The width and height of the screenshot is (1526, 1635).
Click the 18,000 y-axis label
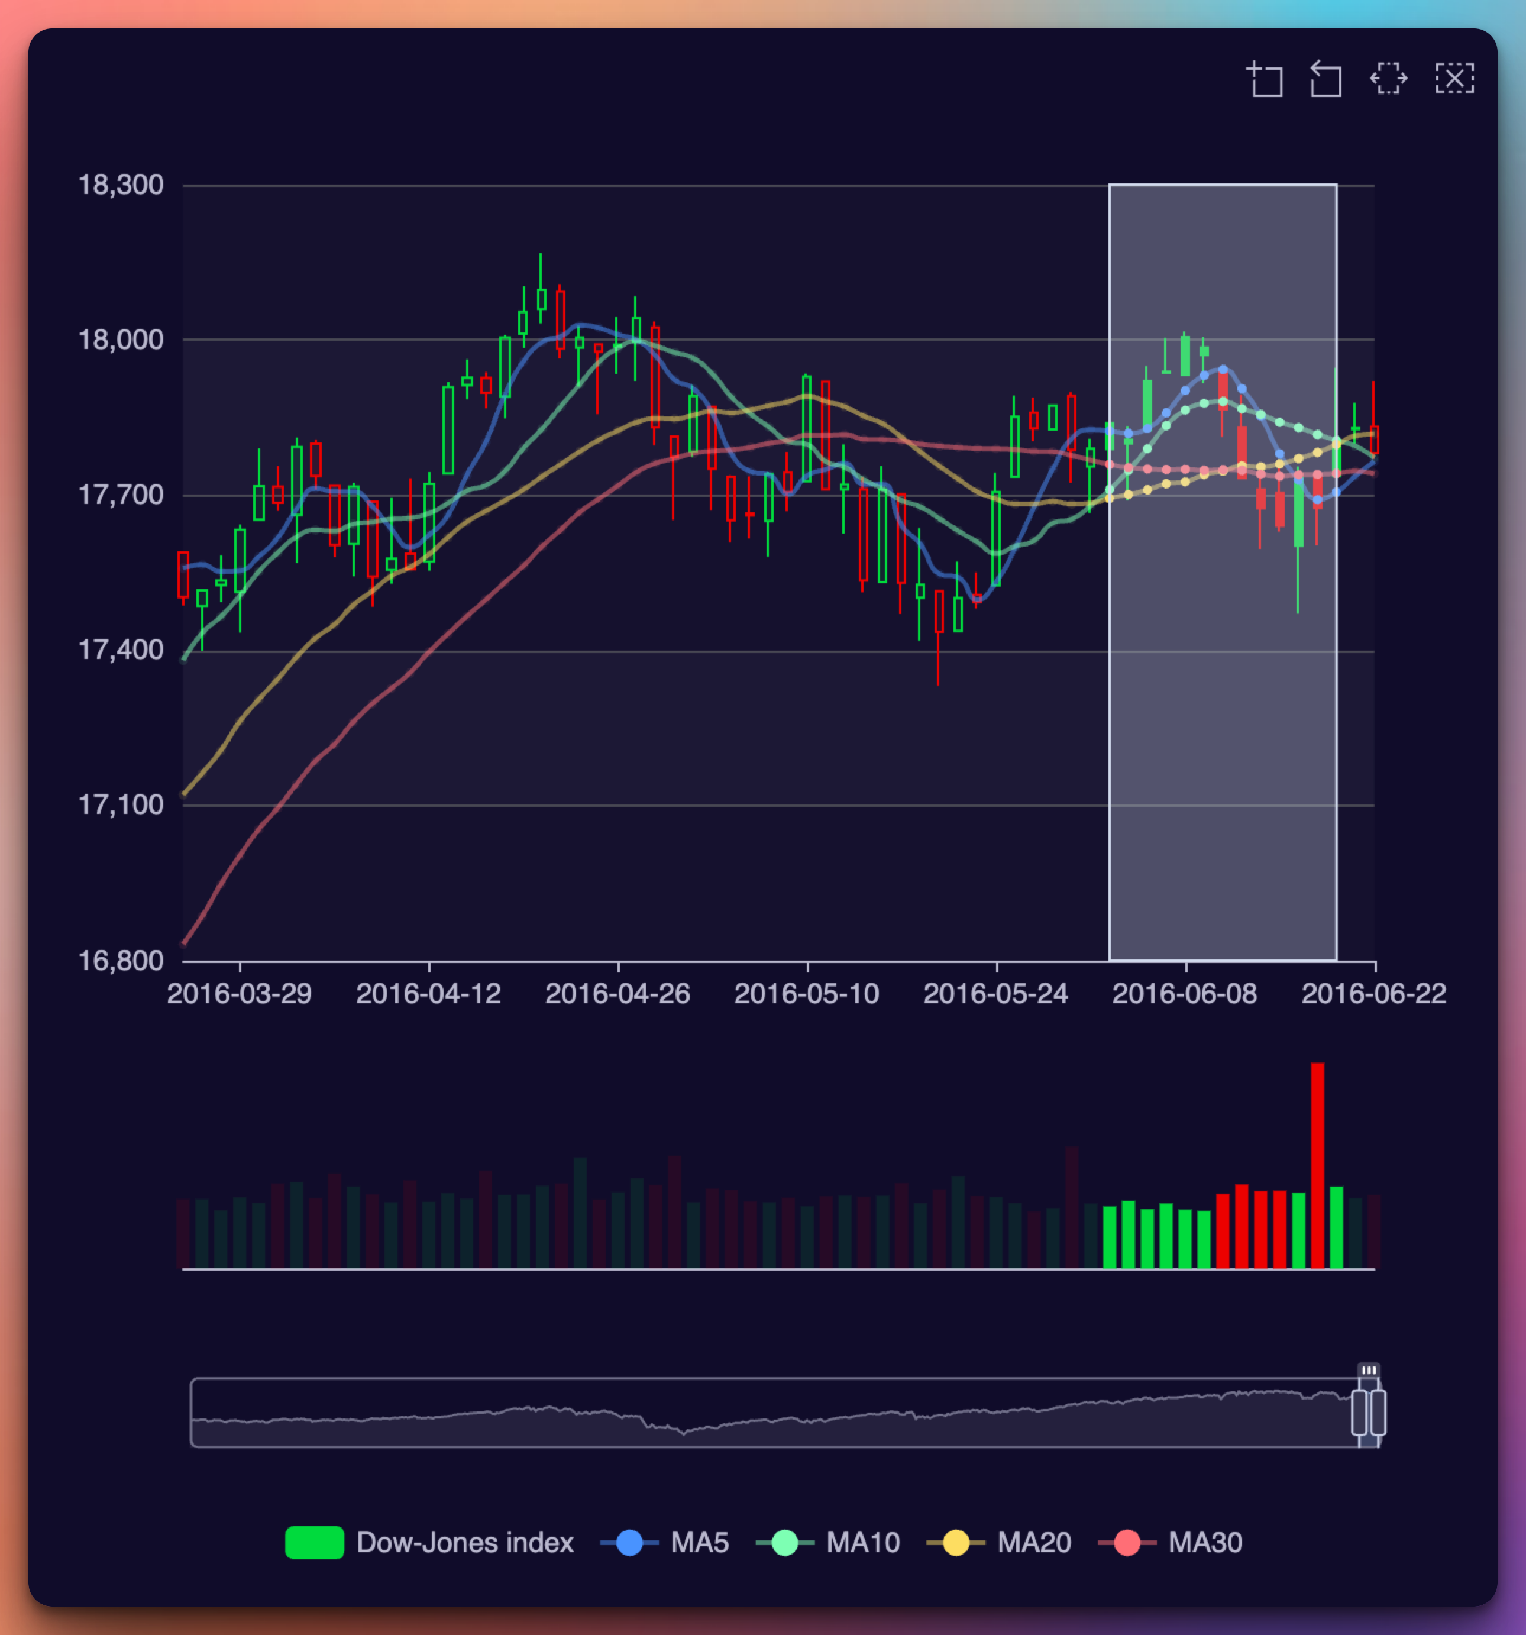121,340
